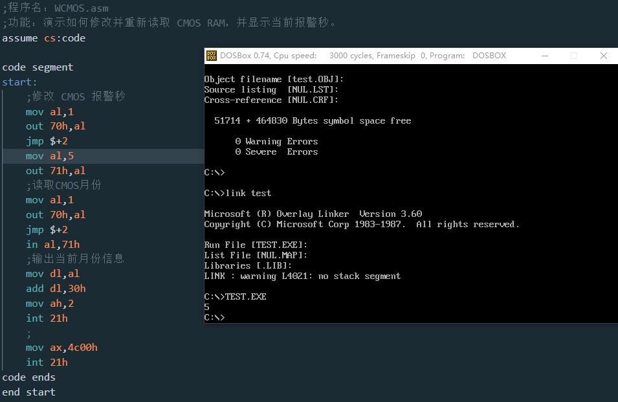Viewport: 618px width, 402px height.
Task: Click the 'code segment' line
Action: [38, 67]
